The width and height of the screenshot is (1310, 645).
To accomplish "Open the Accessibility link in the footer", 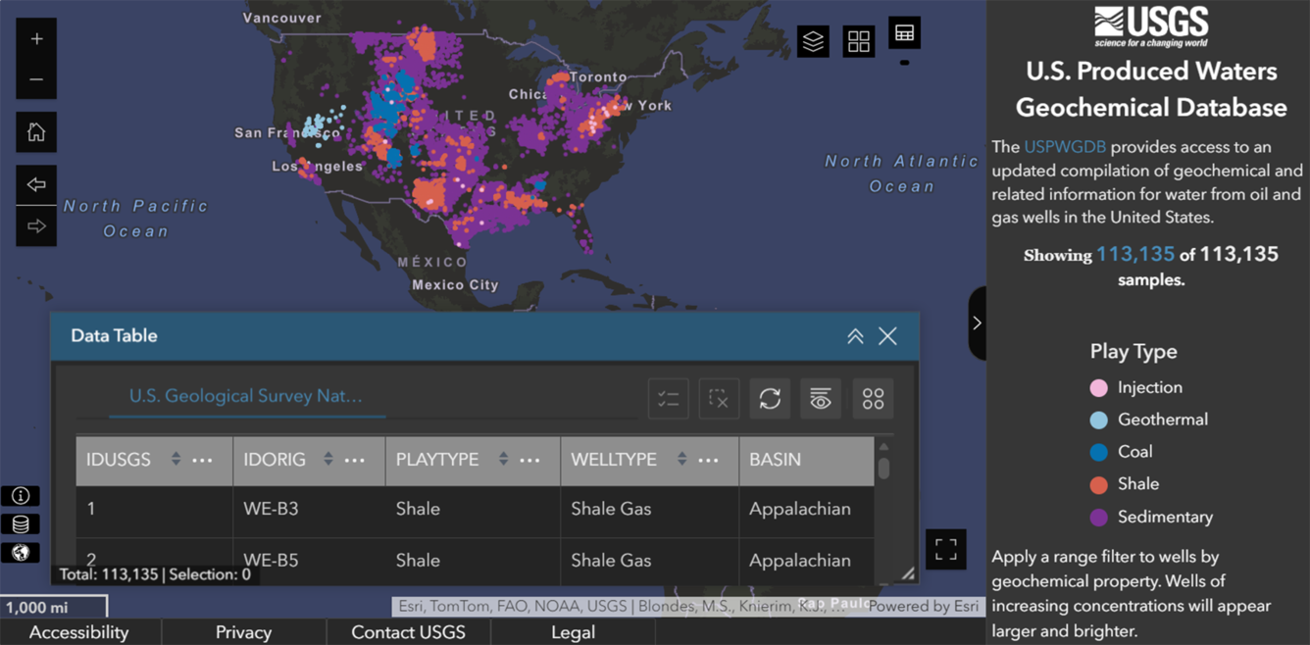I will 81,632.
